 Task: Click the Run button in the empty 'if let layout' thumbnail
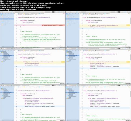pos(67,12)
